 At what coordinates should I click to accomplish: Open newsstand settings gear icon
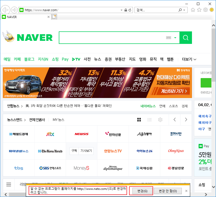point(160,120)
